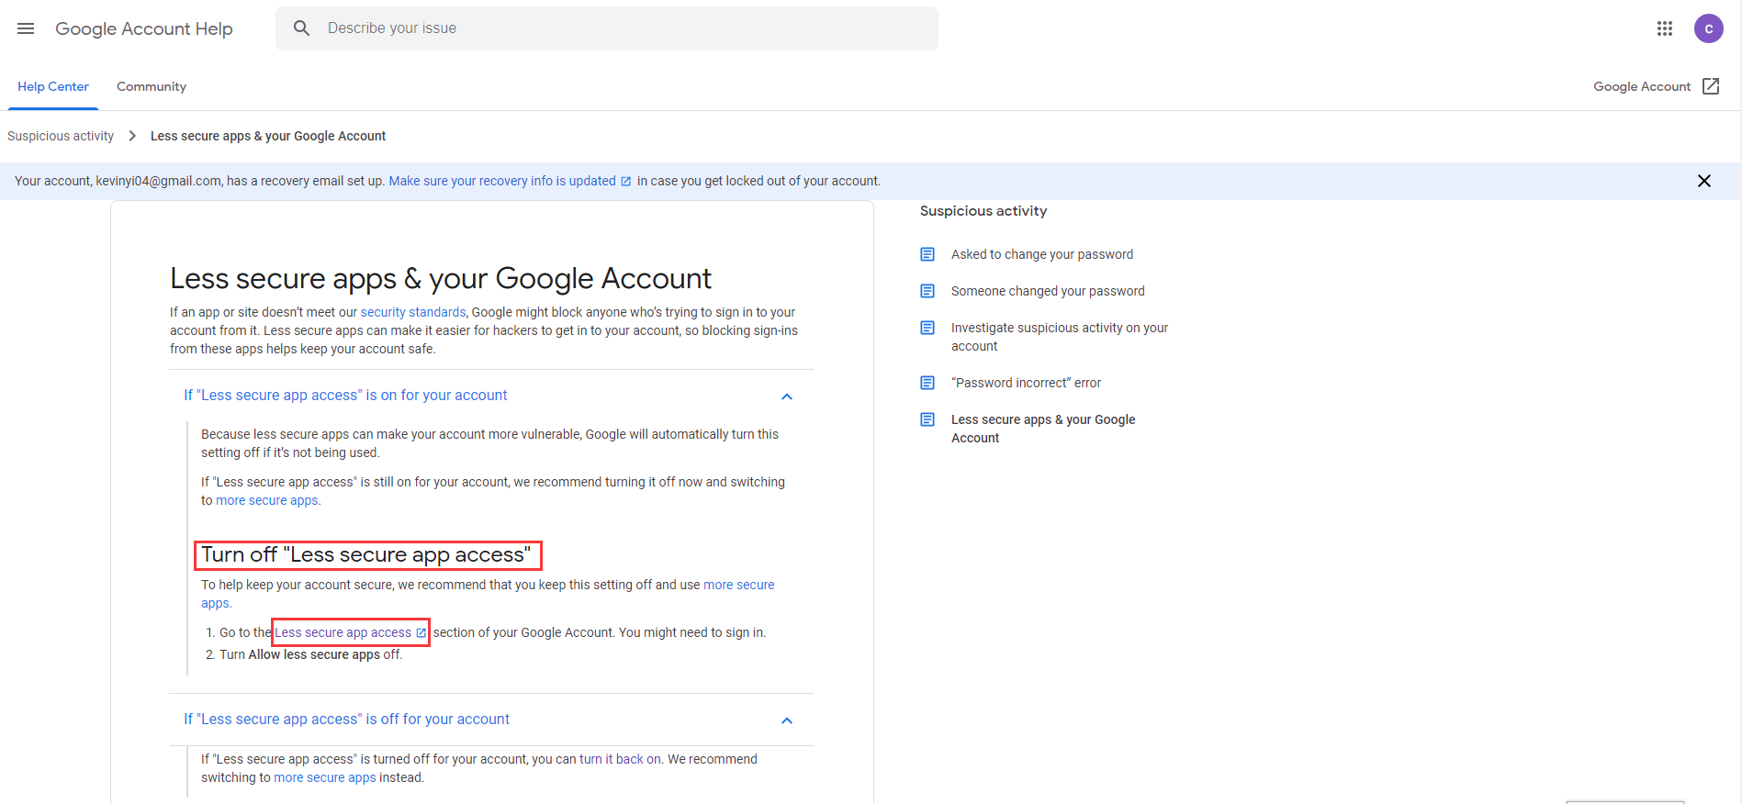Open the Suspicious activity breadcrumb

pyautogui.click(x=61, y=136)
